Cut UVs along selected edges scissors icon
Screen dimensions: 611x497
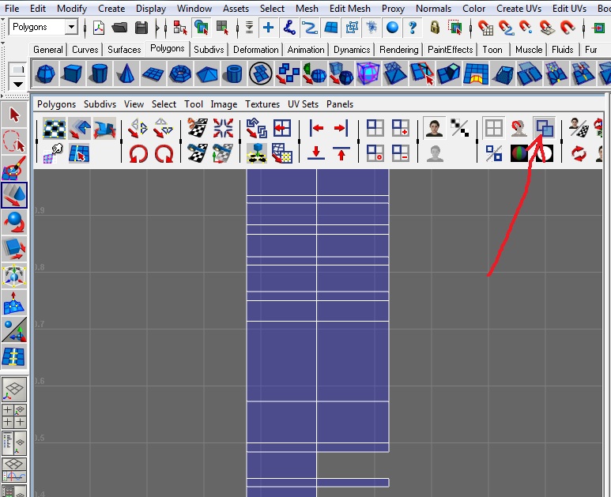click(x=197, y=128)
